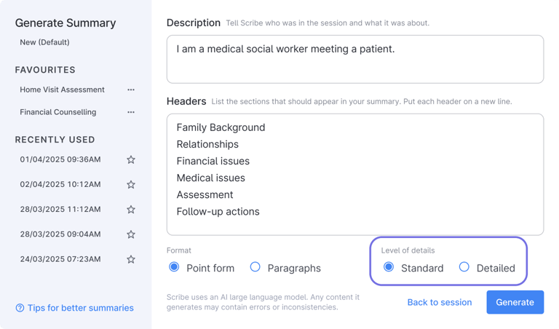Star the 24/03/2025 07:23AM entry
559x329 pixels.
[x=131, y=259]
